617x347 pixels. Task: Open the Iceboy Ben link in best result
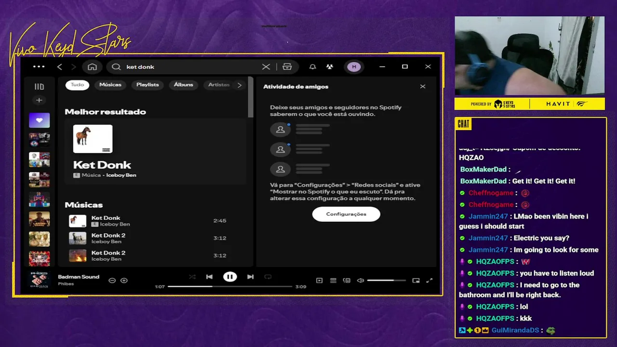(121, 175)
